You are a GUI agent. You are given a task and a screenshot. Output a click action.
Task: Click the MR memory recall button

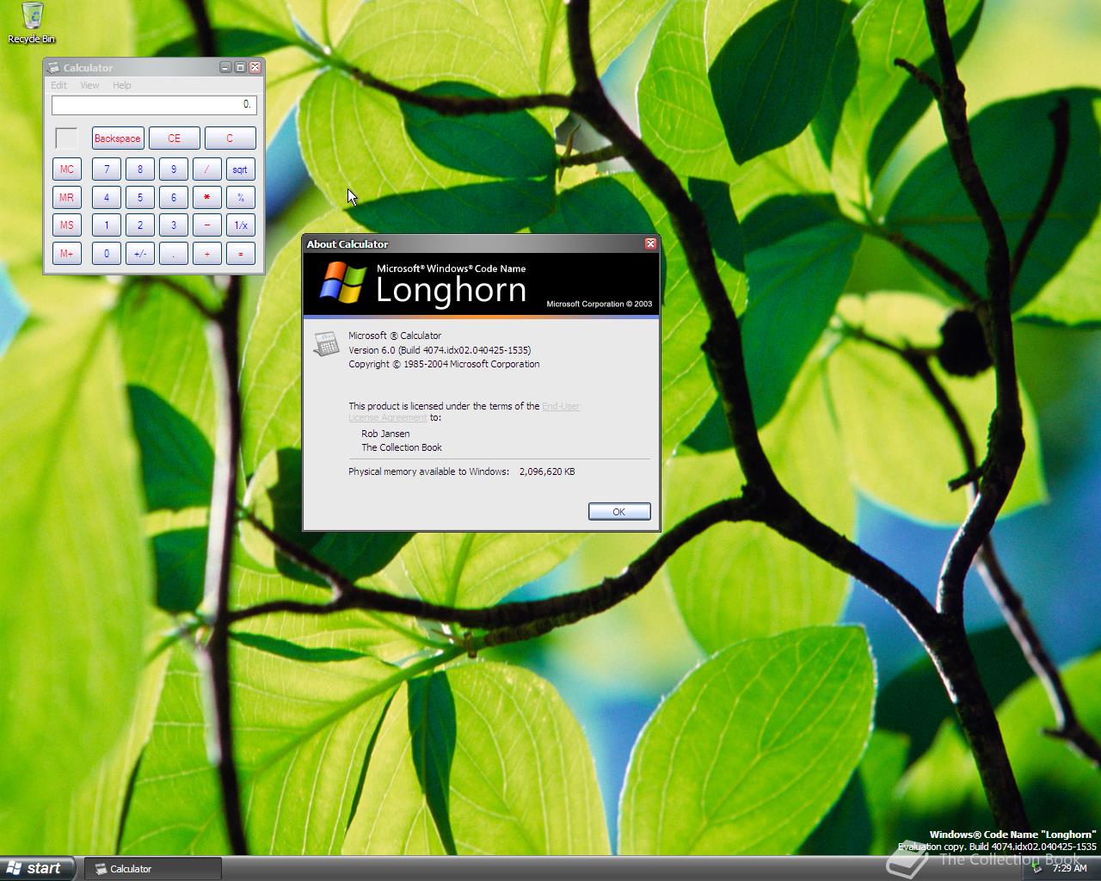[x=67, y=198]
